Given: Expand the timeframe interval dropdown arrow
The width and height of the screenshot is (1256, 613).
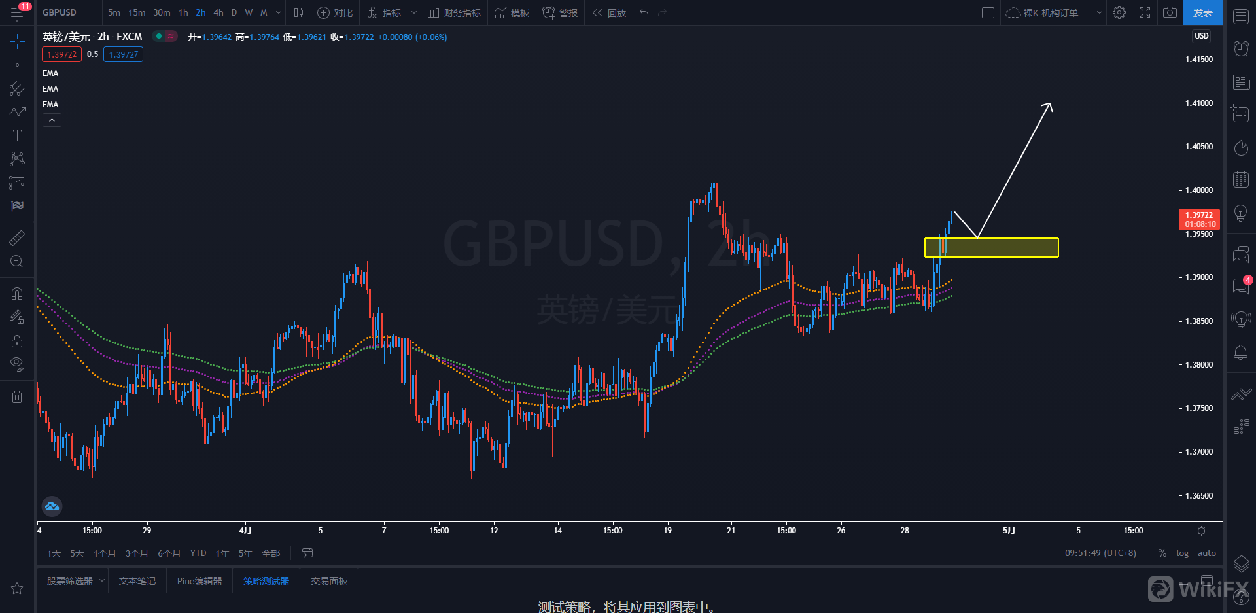Looking at the screenshot, I should tap(279, 12).
